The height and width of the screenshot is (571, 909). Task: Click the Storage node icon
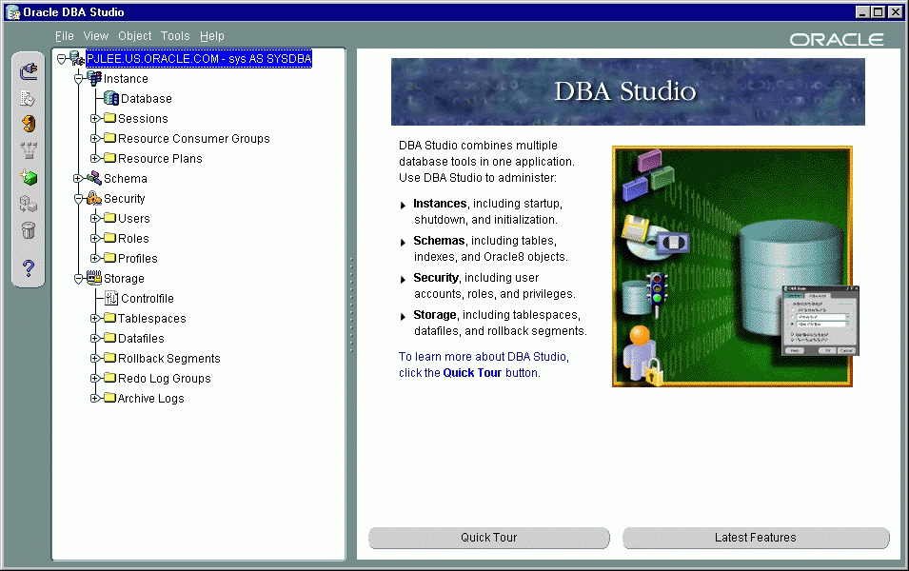(x=93, y=279)
